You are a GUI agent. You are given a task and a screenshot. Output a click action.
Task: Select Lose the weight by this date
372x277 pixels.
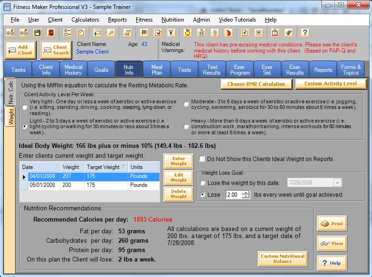pos(202,183)
